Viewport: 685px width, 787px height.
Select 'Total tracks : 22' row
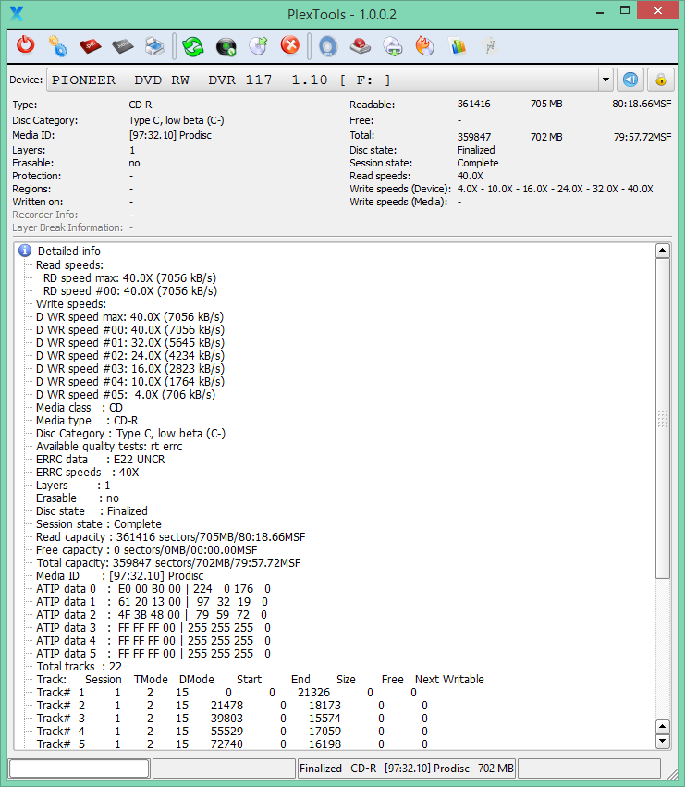[x=80, y=667]
